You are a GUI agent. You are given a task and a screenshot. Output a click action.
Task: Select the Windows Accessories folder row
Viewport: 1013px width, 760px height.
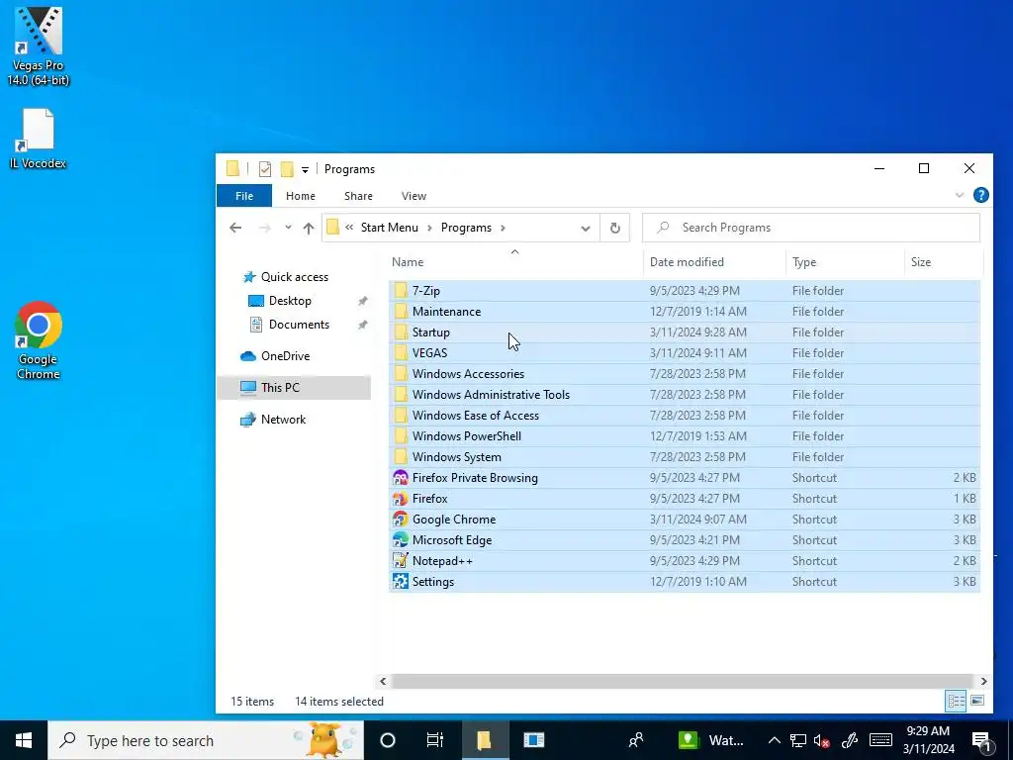(x=685, y=373)
